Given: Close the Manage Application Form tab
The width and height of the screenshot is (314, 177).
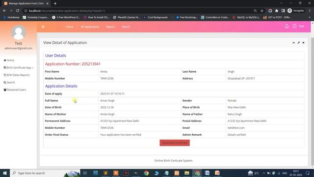Looking at the screenshot, I should [x=48, y=3].
